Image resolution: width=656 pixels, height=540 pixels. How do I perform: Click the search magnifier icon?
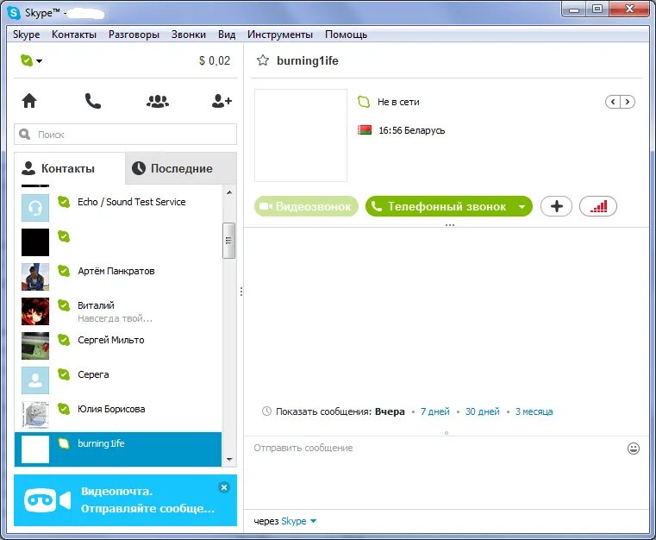coord(25,134)
